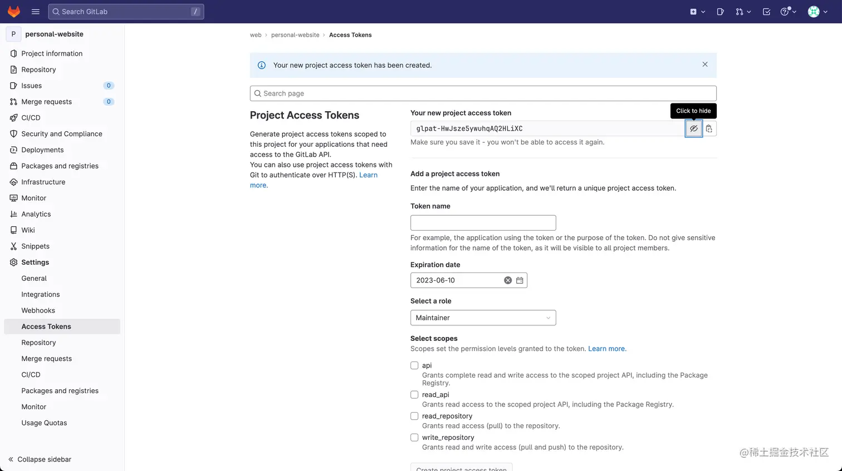The width and height of the screenshot is (842, 471).
Task: Tick the write_repository scope checkbox
Action: tap(414, 438)
